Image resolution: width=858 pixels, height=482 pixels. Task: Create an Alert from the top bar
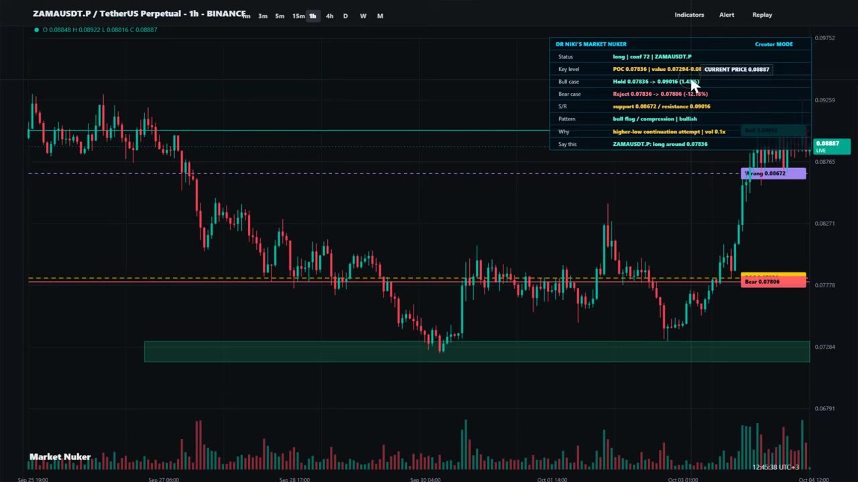tap(727, 15)
